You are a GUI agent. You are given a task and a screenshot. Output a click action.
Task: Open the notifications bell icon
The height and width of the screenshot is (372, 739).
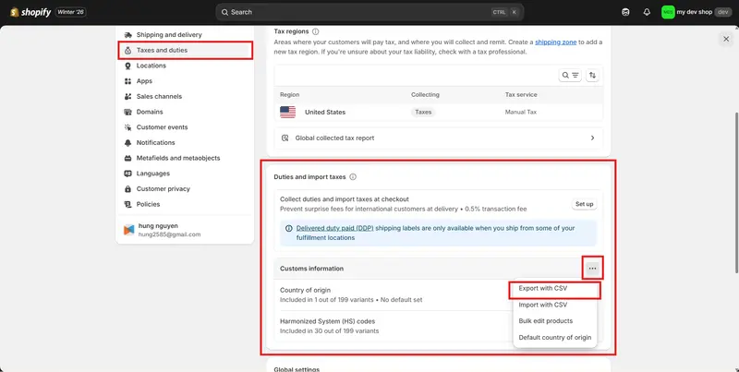[x=647, y=12]
